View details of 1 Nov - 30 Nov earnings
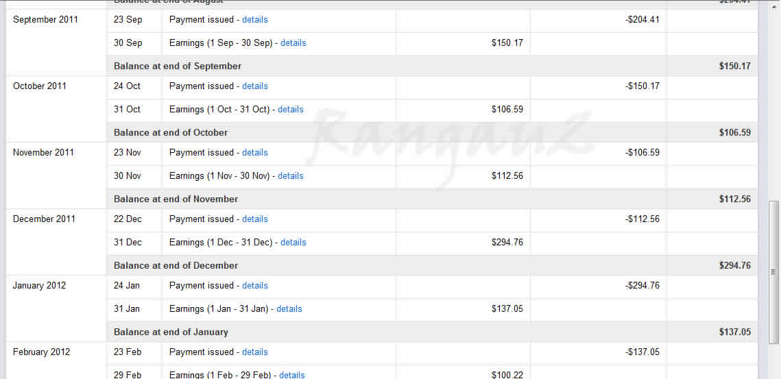Screen dimensions: 781x379 (290, 176)
